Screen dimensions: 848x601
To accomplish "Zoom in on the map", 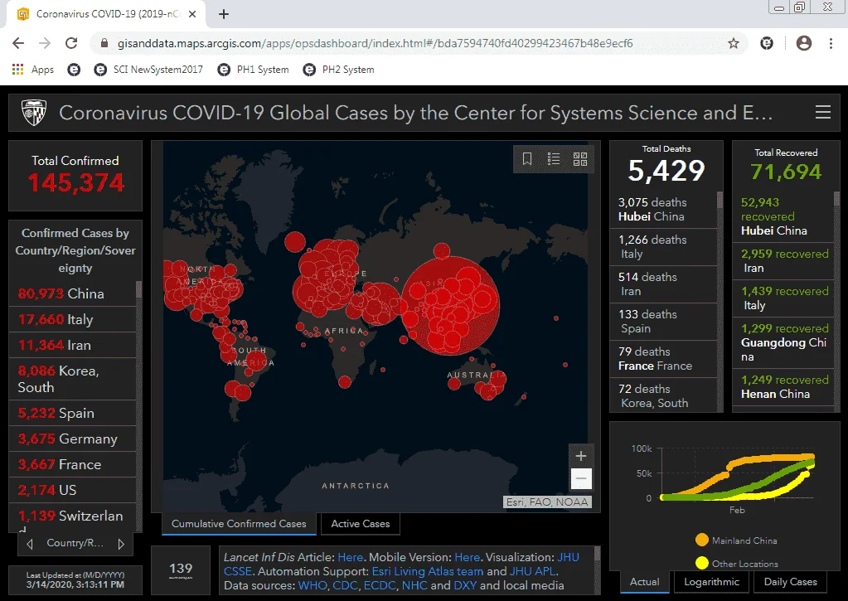I will coord(581,455).
